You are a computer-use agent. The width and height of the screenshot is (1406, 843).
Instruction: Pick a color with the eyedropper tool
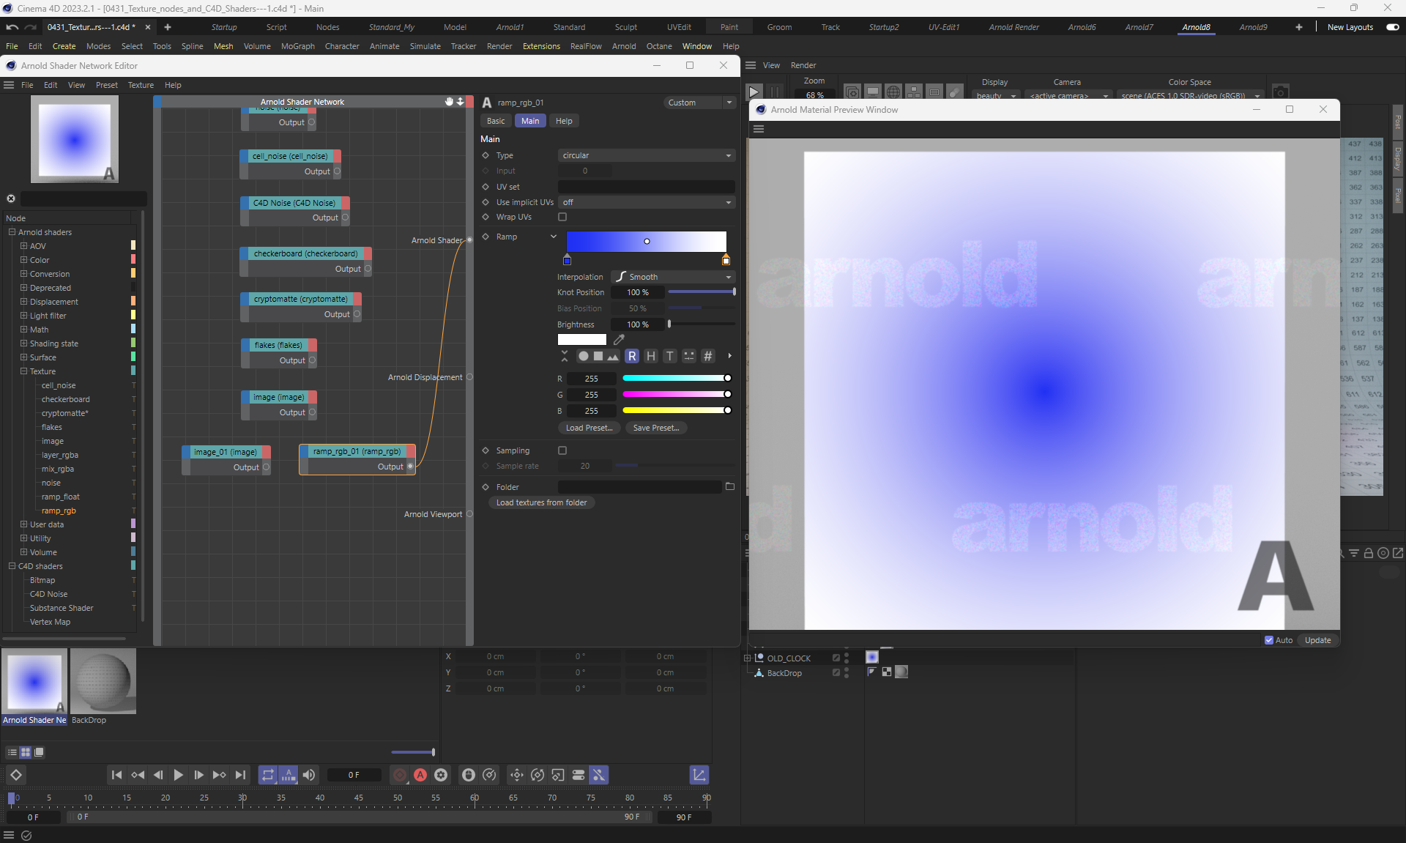click(619, 340)
